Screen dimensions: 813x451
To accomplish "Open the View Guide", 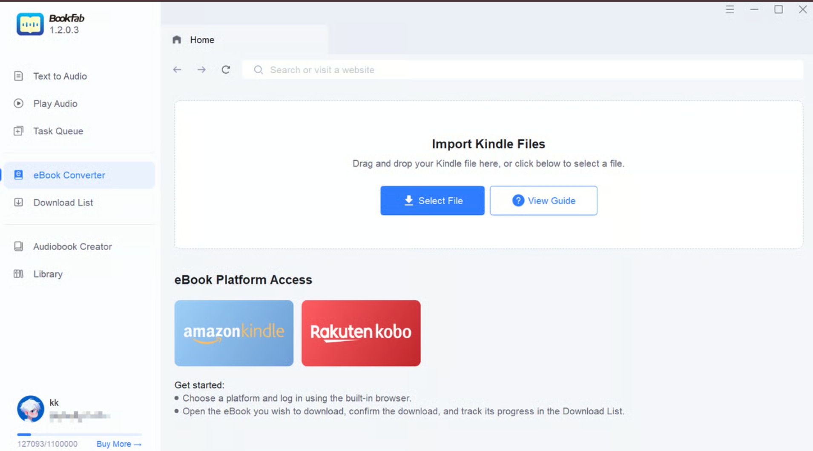I will 544,200.
